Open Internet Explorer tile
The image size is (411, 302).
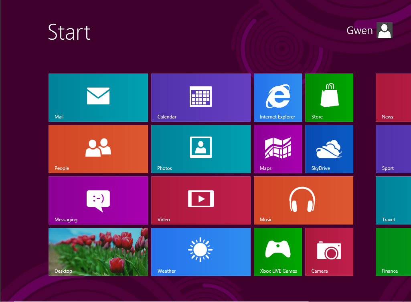[277, 98]
